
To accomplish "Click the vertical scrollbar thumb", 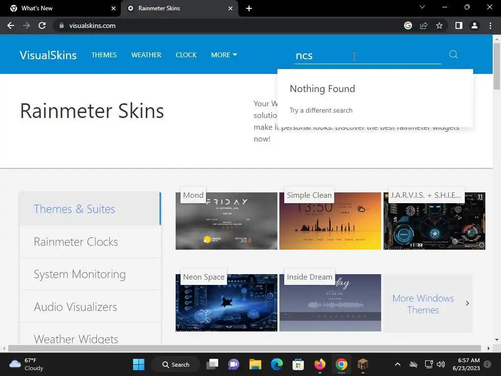I will click(497, 66).
